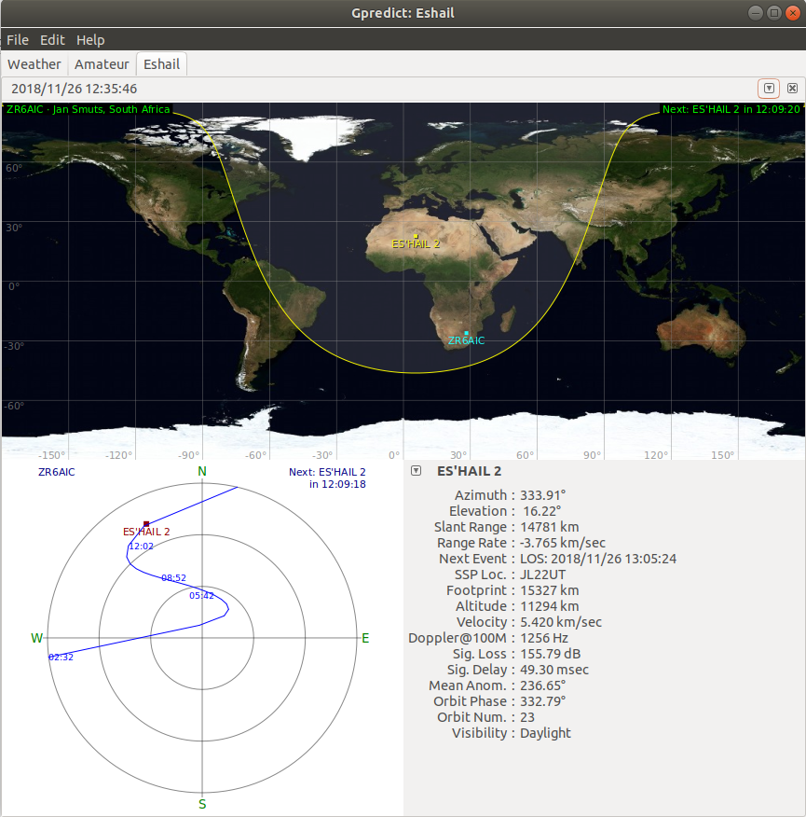Image resolution: width=806 pixels, height=817 pixels.
Task: Switch to the Amateur tab
Action: 102,63
